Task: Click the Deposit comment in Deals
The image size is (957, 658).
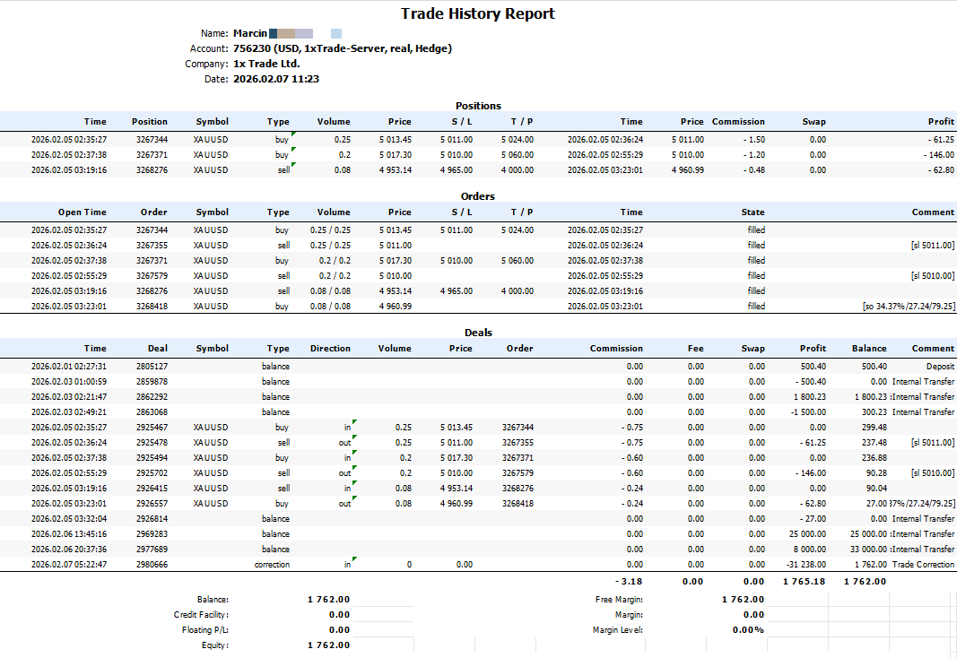Action: click(x=940, y=367)
